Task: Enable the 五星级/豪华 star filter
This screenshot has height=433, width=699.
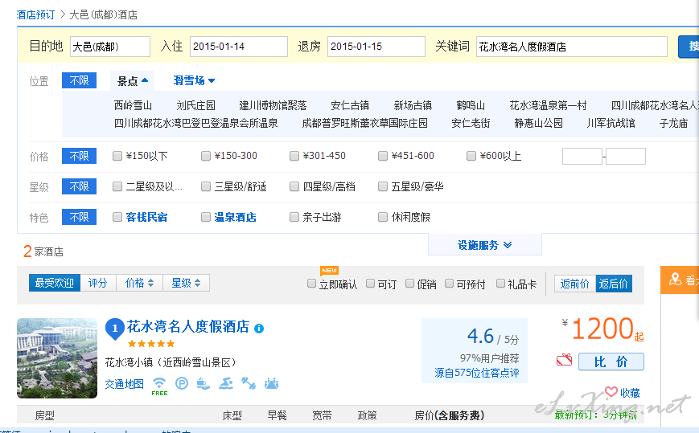Action: (x=384, y=186)
